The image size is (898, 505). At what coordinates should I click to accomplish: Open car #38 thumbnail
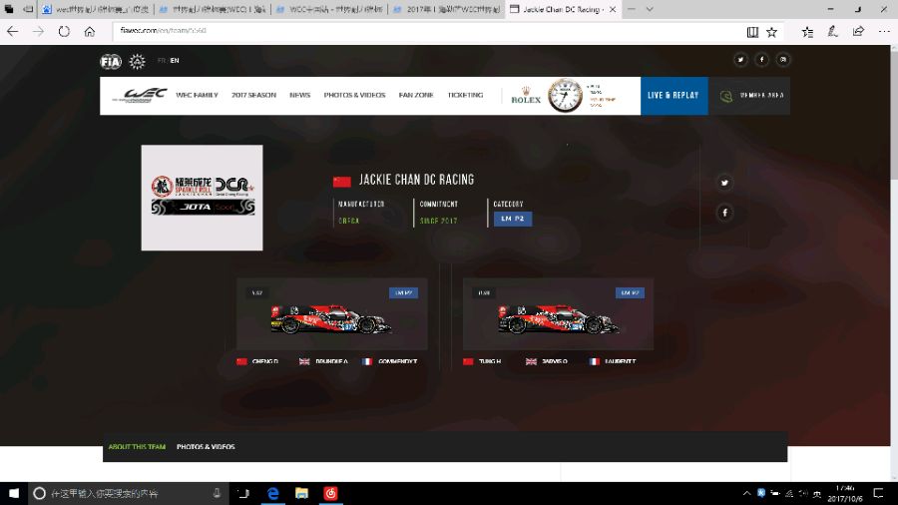pyautogui.click(x=558, y=313)
